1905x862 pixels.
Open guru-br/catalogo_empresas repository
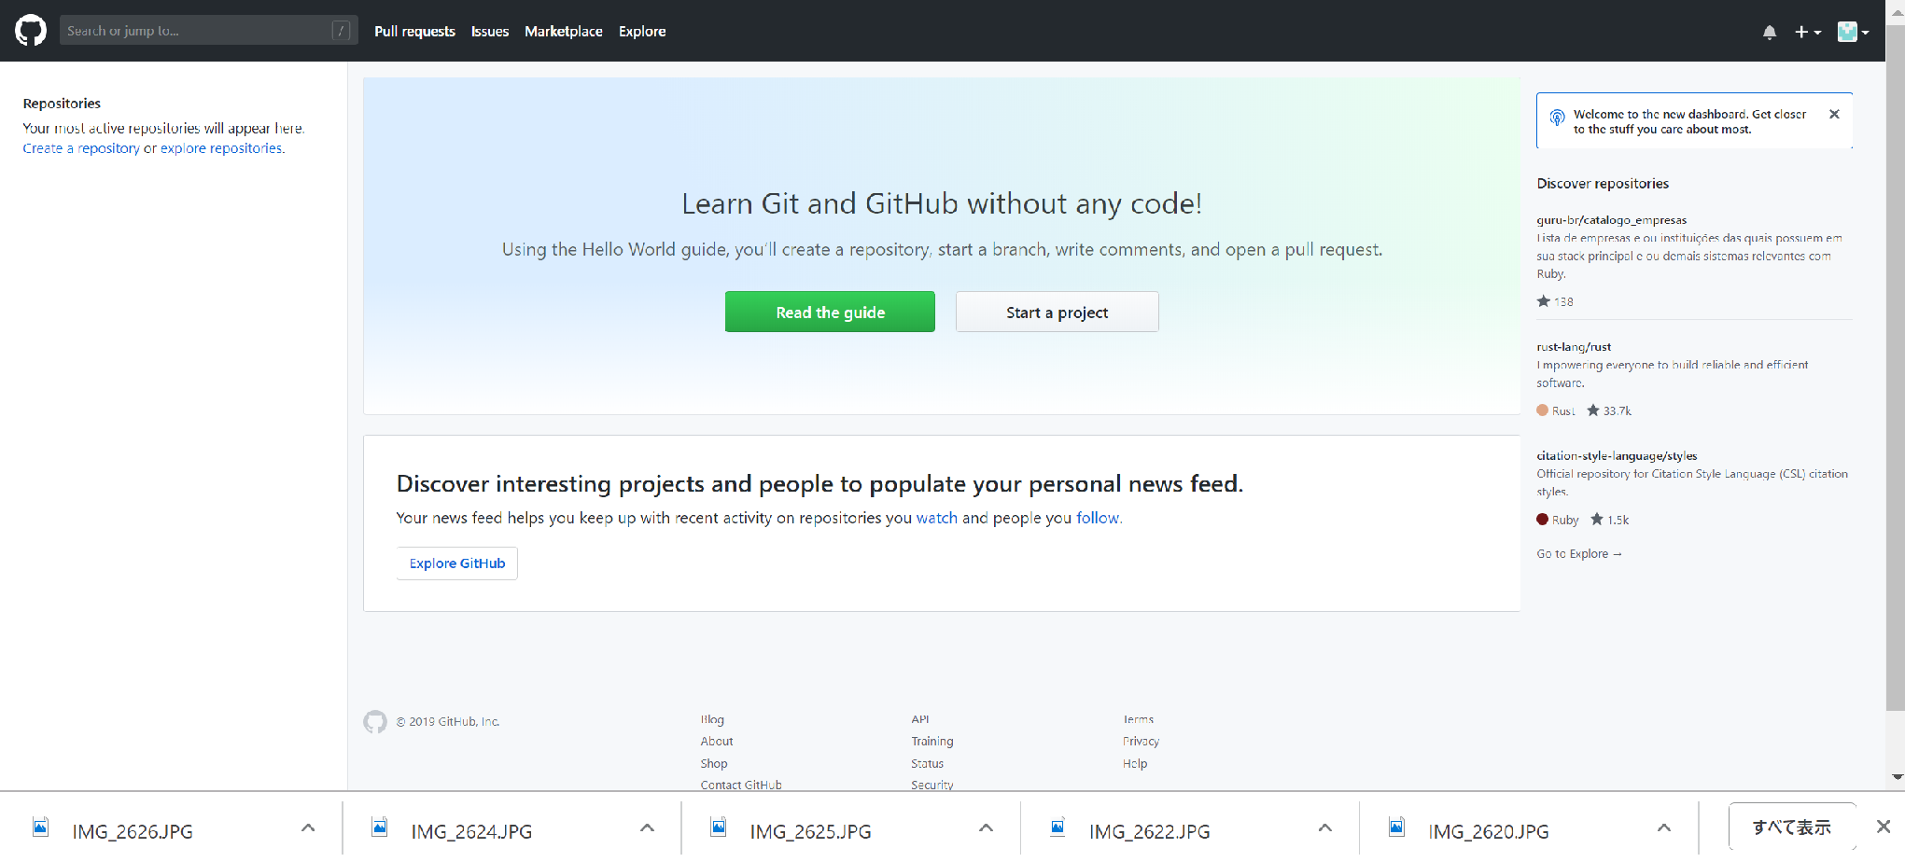click(1612, 220)
